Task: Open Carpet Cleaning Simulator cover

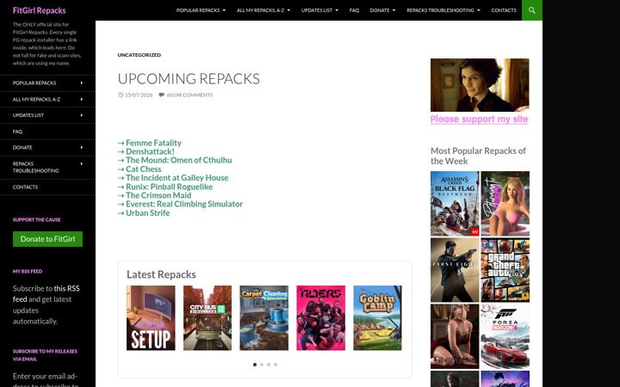Action: [263, 318]
